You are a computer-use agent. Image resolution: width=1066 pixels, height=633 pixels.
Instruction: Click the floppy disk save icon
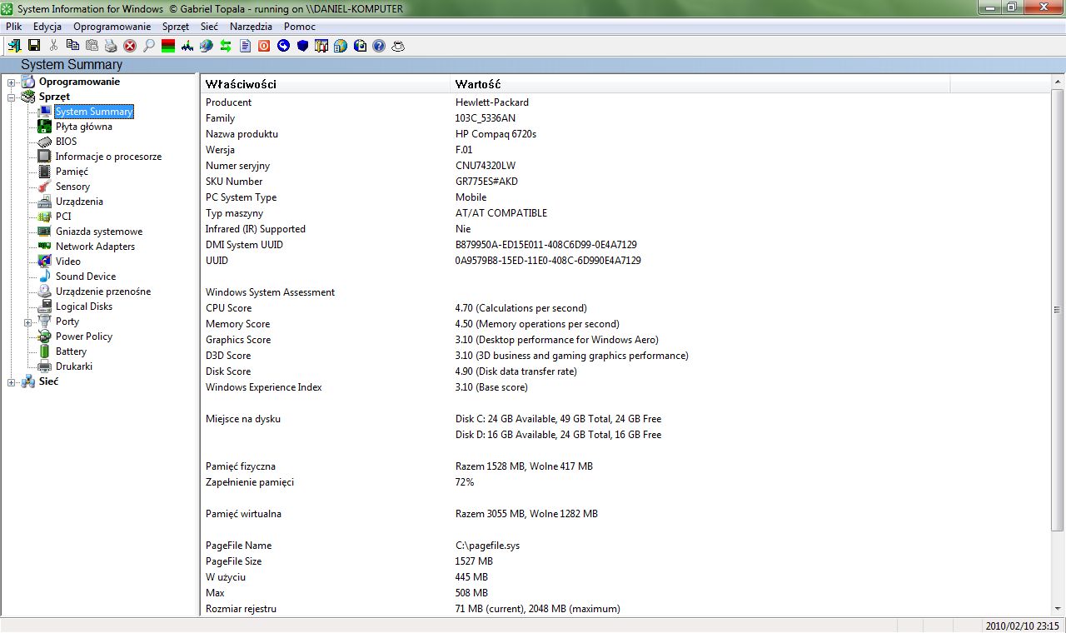(34, 46)
